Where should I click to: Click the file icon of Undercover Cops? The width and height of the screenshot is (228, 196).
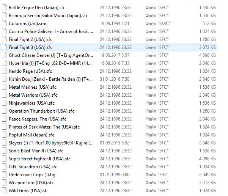coord(4,175)
